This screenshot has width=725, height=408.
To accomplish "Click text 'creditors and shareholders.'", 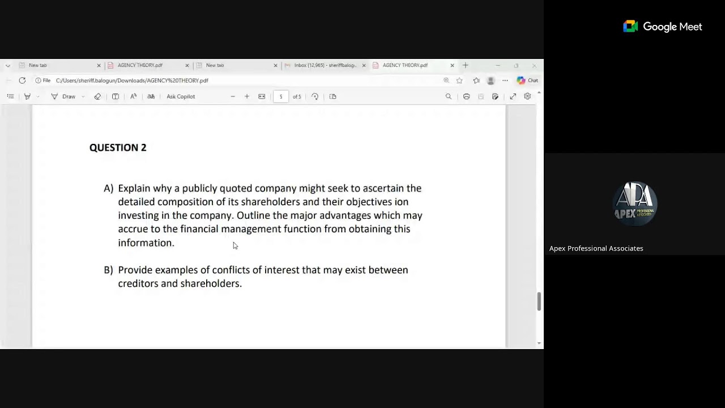I will [x=180, y=283].
